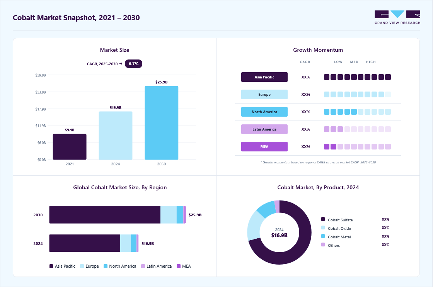Screen dimensions: 433x287
Task: Click the Growth Momentum heading
Action: (x=318, y=50)
